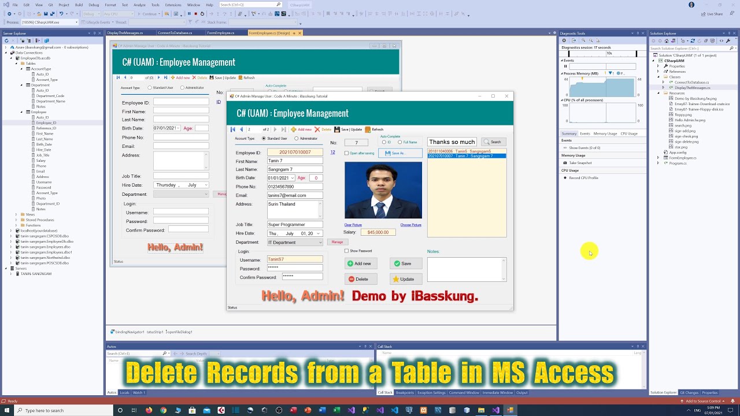Screen dimensions: 740x416
Task: Click Save | Update floppy toolbar item
Action: (x=348, y=129)
